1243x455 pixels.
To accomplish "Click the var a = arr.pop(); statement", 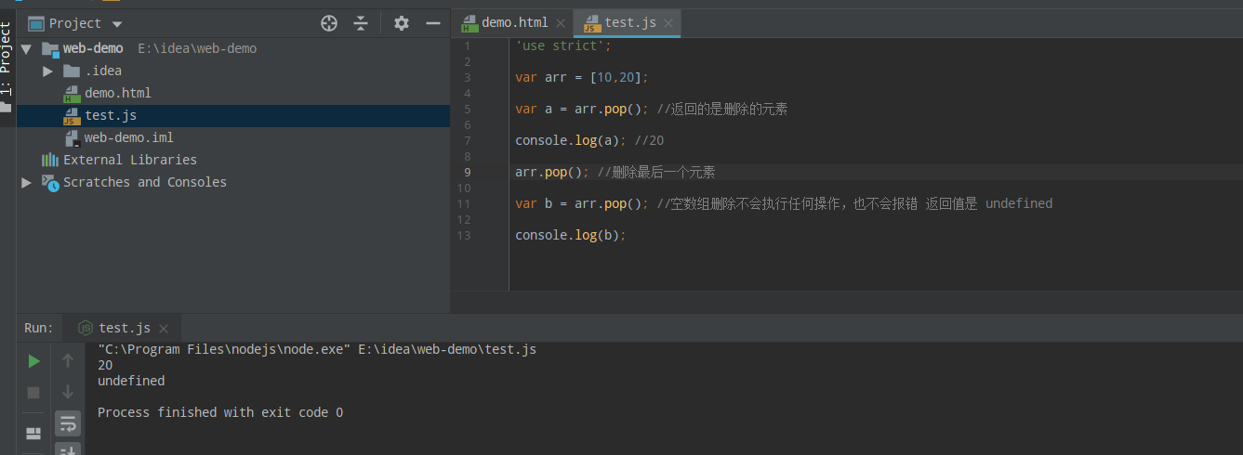I will click(582, 109).
